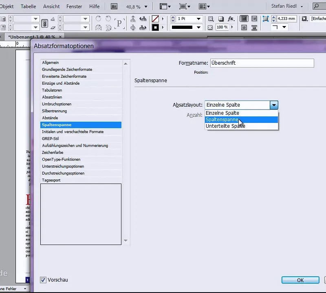Choose Spaltenspanne in the dropdown list
Viewport: 326px width, 293px height.
click(241, 120)
